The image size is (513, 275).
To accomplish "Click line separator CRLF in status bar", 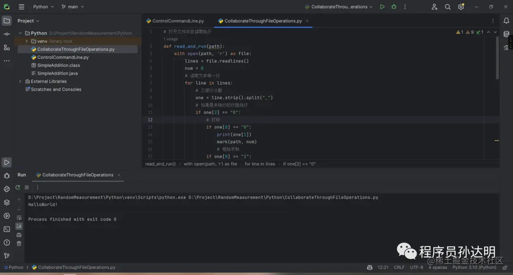I will coord(399,267).
